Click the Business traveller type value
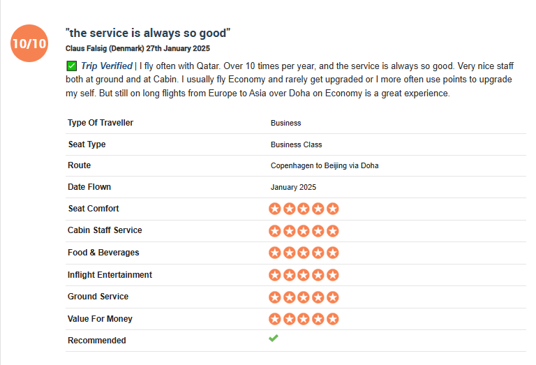Screen dimensions: 536x365 [285, 123]
